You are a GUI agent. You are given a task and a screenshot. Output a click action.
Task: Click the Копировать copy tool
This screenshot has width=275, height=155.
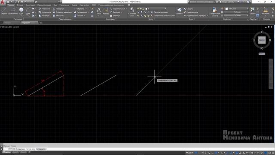[45, 12]
